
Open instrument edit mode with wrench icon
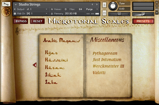point(6,4)
